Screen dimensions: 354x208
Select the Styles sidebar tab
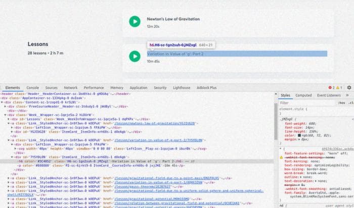pos(285,95)
